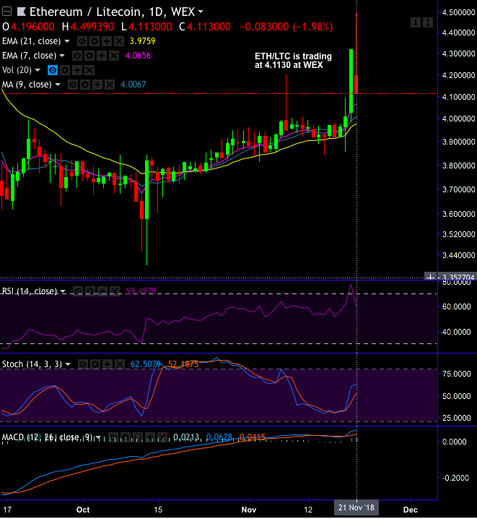Click the down-arrow pane button at top right

tap(416, 22)
